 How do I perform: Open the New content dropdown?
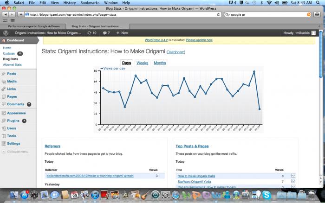click(122, 33)
